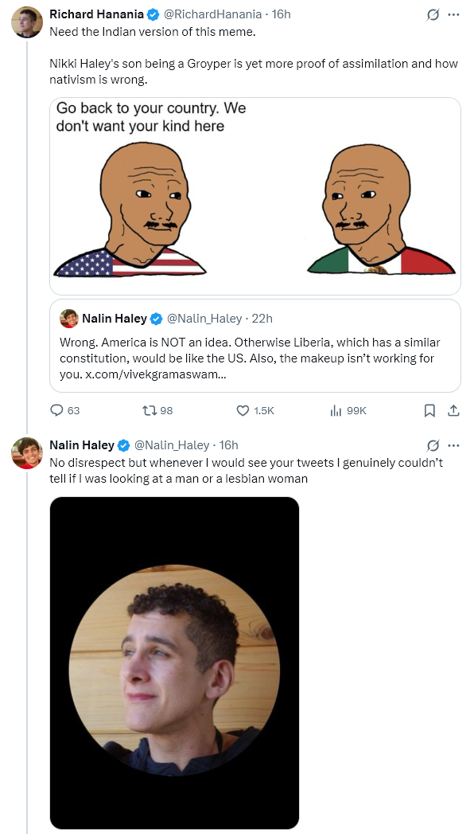Open more options menu on Richard Hanania's tweet
474x834 pixels.
click(453, 15)
